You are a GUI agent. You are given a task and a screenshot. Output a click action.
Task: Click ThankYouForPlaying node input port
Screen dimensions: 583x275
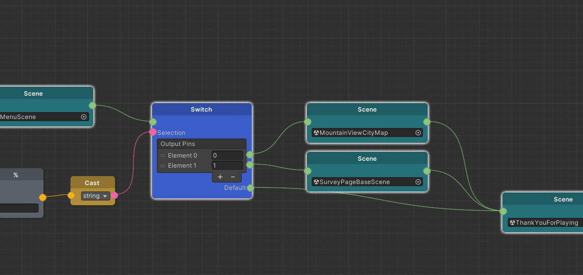point(503,212)
